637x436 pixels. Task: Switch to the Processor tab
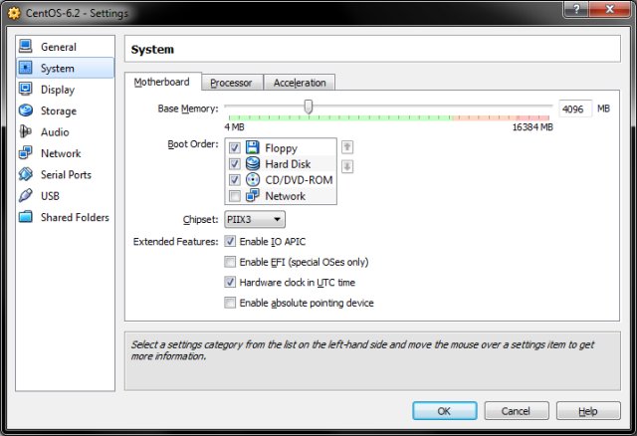coord(232,83)
